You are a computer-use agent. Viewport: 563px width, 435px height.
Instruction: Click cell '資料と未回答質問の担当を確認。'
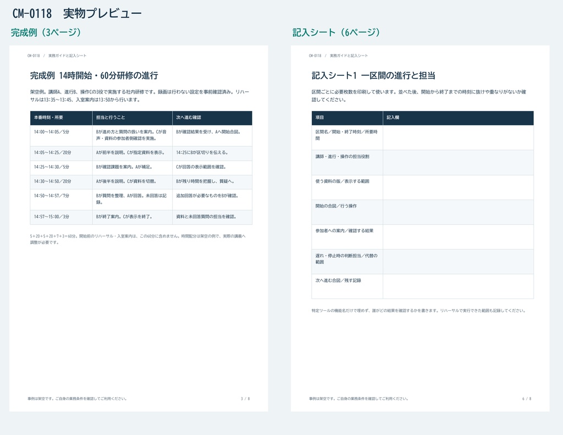[x=212, y=217]
